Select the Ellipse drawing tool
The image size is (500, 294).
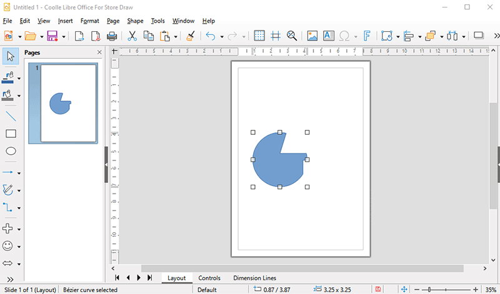tap(11, 151)
